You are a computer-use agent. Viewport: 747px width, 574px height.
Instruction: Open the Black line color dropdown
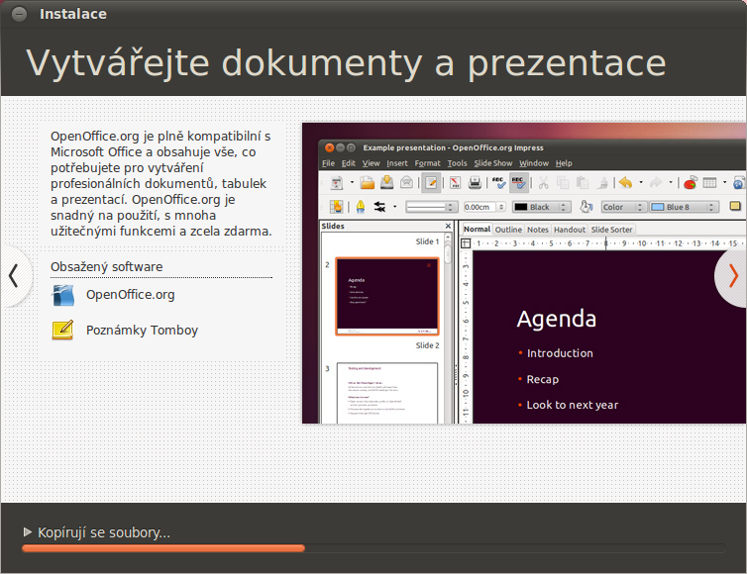tap(542, 207)
